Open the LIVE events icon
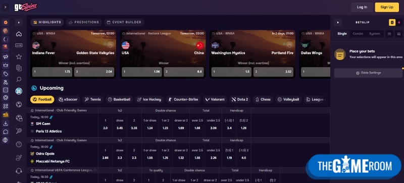Viewport: 404px width, 183px height. [19, 45]
